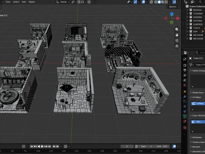Open the Tool properties tab
Viewport: 205px width, 154px height.
pos(185,59)
